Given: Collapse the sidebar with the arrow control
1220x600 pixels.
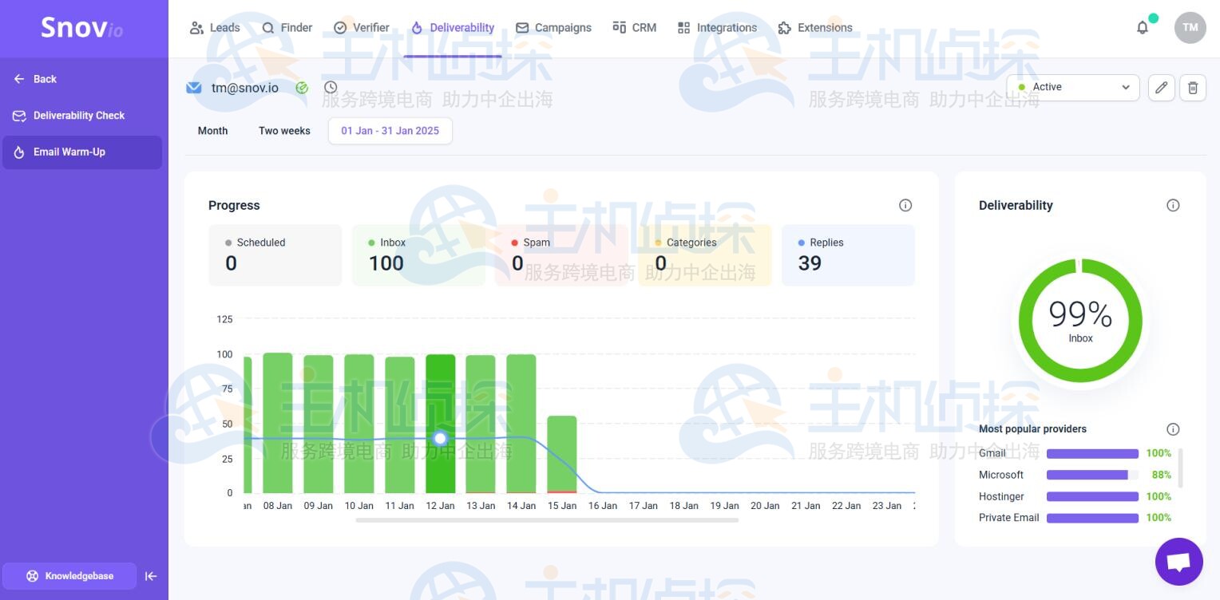Looking at the screenshot, I should 151,575.
